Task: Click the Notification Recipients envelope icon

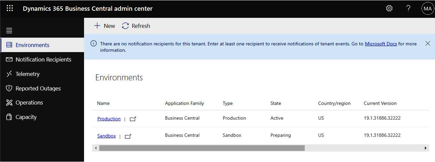Action: tap(9, 59)
